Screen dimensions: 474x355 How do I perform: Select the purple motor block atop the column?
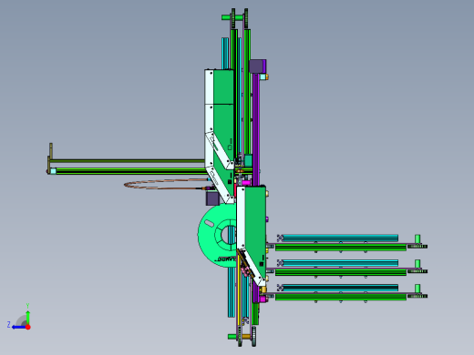257,66
